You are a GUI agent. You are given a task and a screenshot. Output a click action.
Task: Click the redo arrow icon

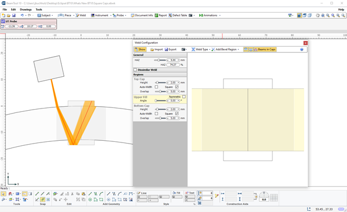pyautogui.click(x=29, y=15)
